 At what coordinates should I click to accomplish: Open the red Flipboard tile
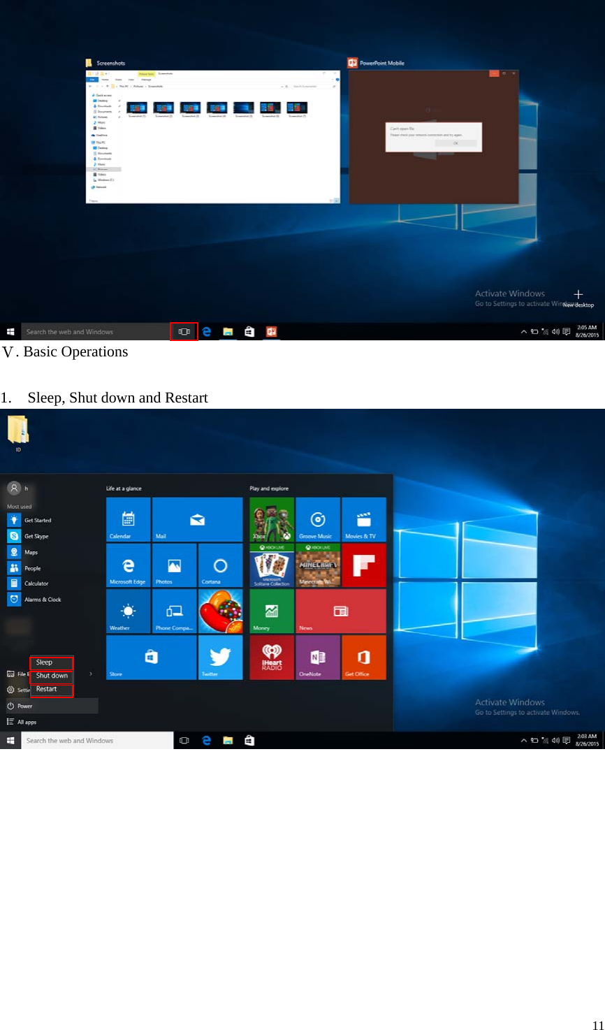click(364, 565)
